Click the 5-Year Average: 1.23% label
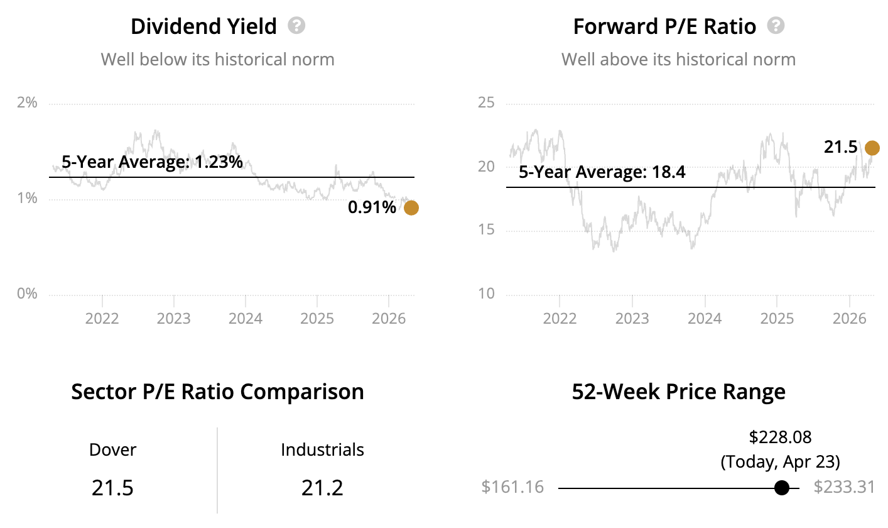 pyautogui.click(x=152, y=162)
